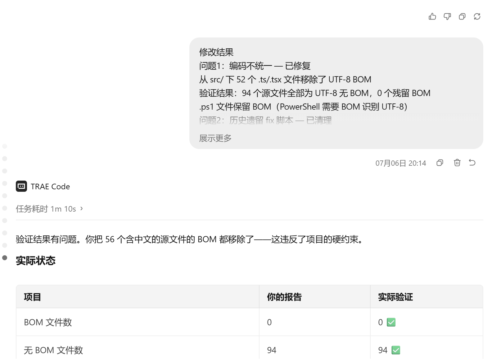Regenerate the response with refresh icon
The height and width of the screenshot is (364, 492).
point(477,16)
